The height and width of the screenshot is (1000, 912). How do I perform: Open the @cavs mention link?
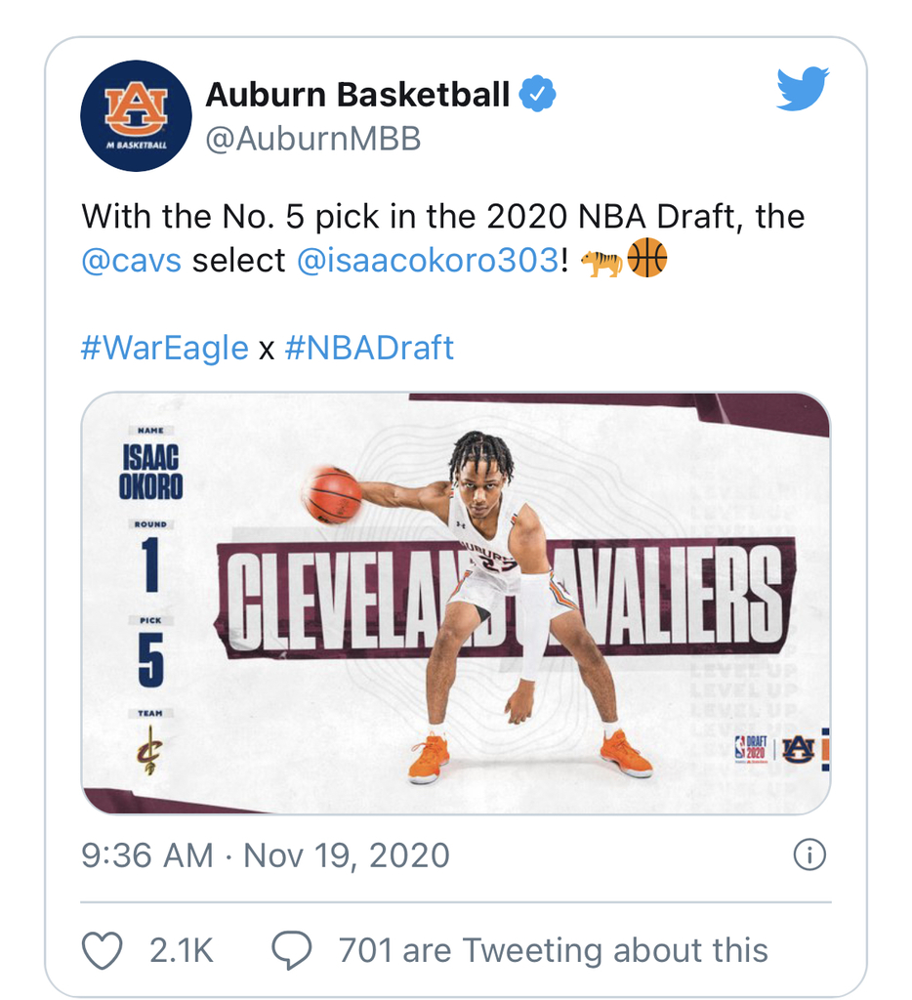pos(132,260)
